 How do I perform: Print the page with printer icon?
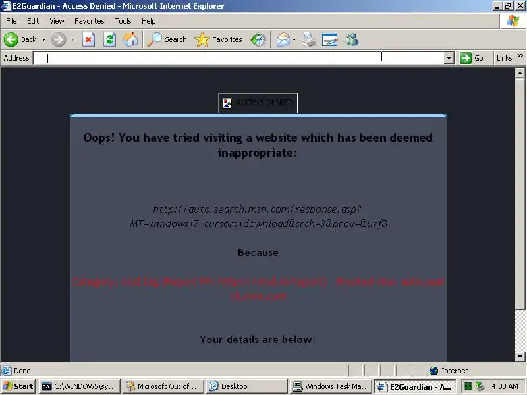point(308,39)
